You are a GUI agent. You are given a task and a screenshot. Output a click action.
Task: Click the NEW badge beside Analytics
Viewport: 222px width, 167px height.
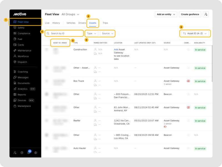32,89
